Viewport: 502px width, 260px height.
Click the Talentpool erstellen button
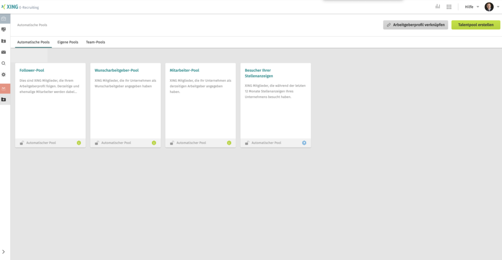pos(476,25)
